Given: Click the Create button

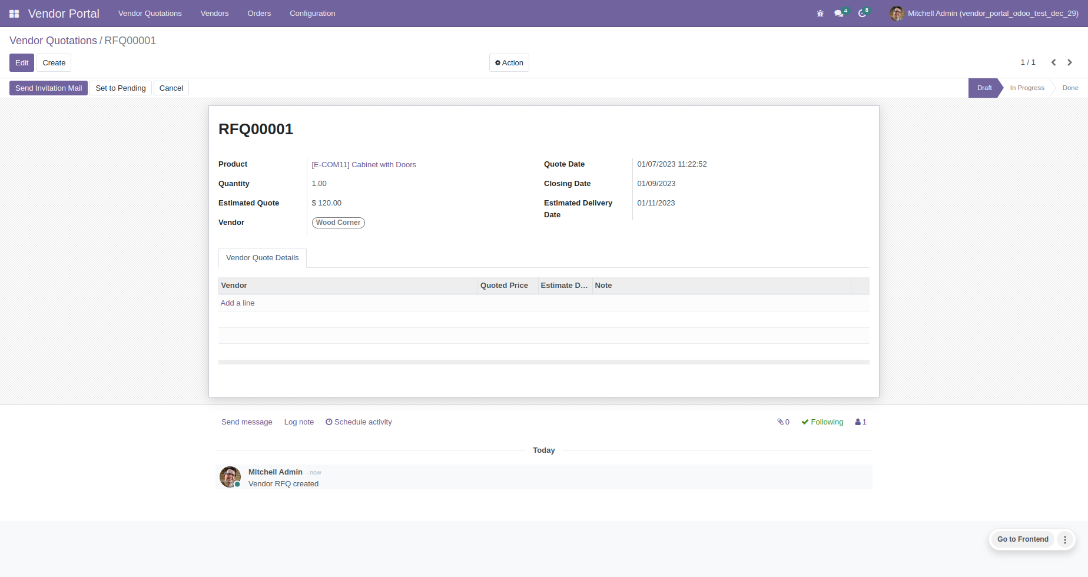Looking at the screenshot, I should 54,63.
